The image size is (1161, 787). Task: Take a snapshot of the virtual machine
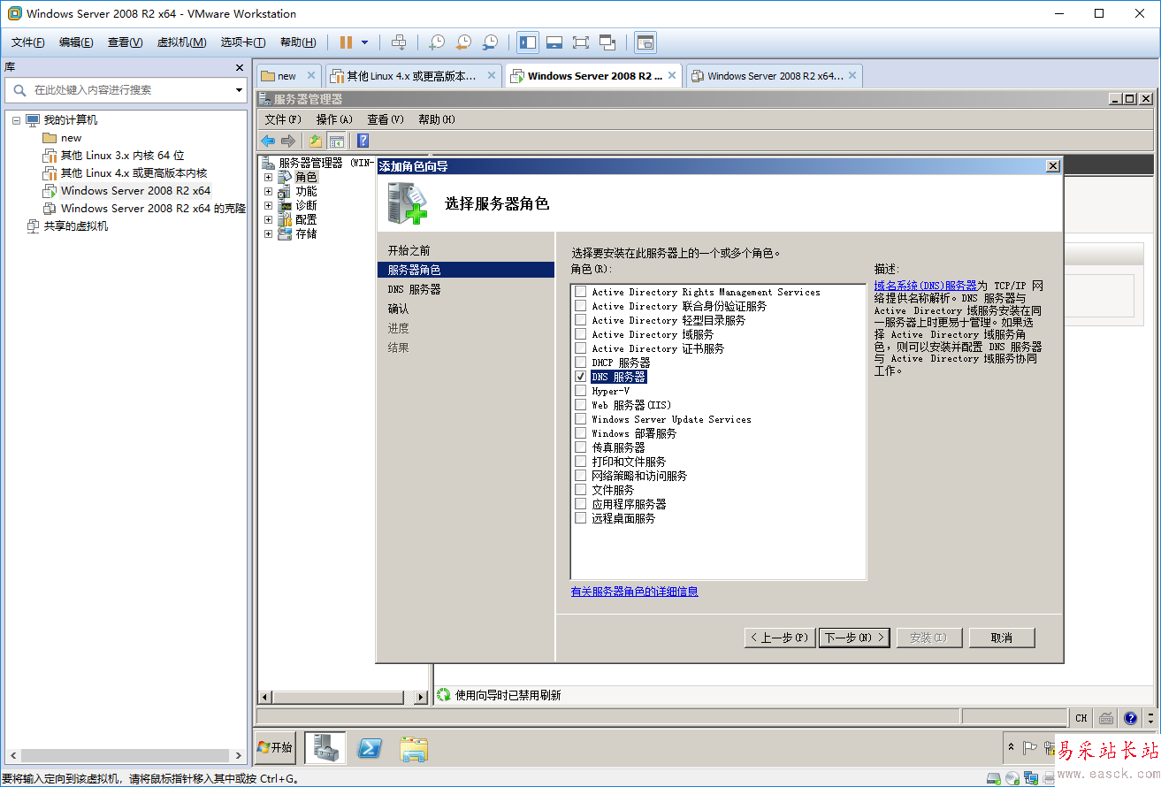point(437,42)
